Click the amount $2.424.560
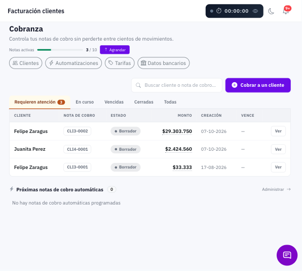Viewport: 302px width, 271px height. pos(178,149)
